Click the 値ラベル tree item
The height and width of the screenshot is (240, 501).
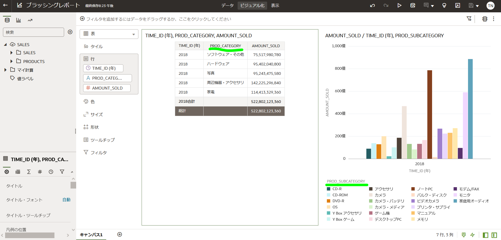[25, 79]
